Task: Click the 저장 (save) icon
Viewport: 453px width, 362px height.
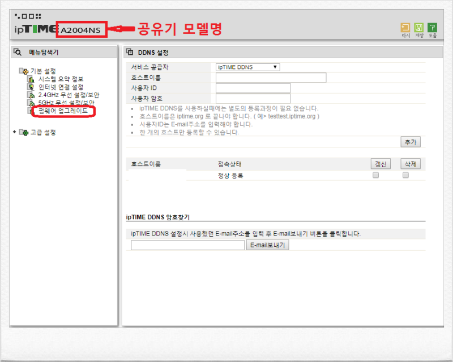Action: [420, 27]
